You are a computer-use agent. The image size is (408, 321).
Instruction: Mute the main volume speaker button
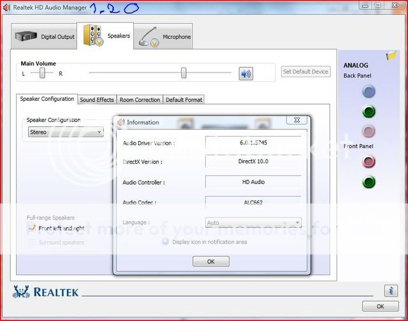(245, 74)
